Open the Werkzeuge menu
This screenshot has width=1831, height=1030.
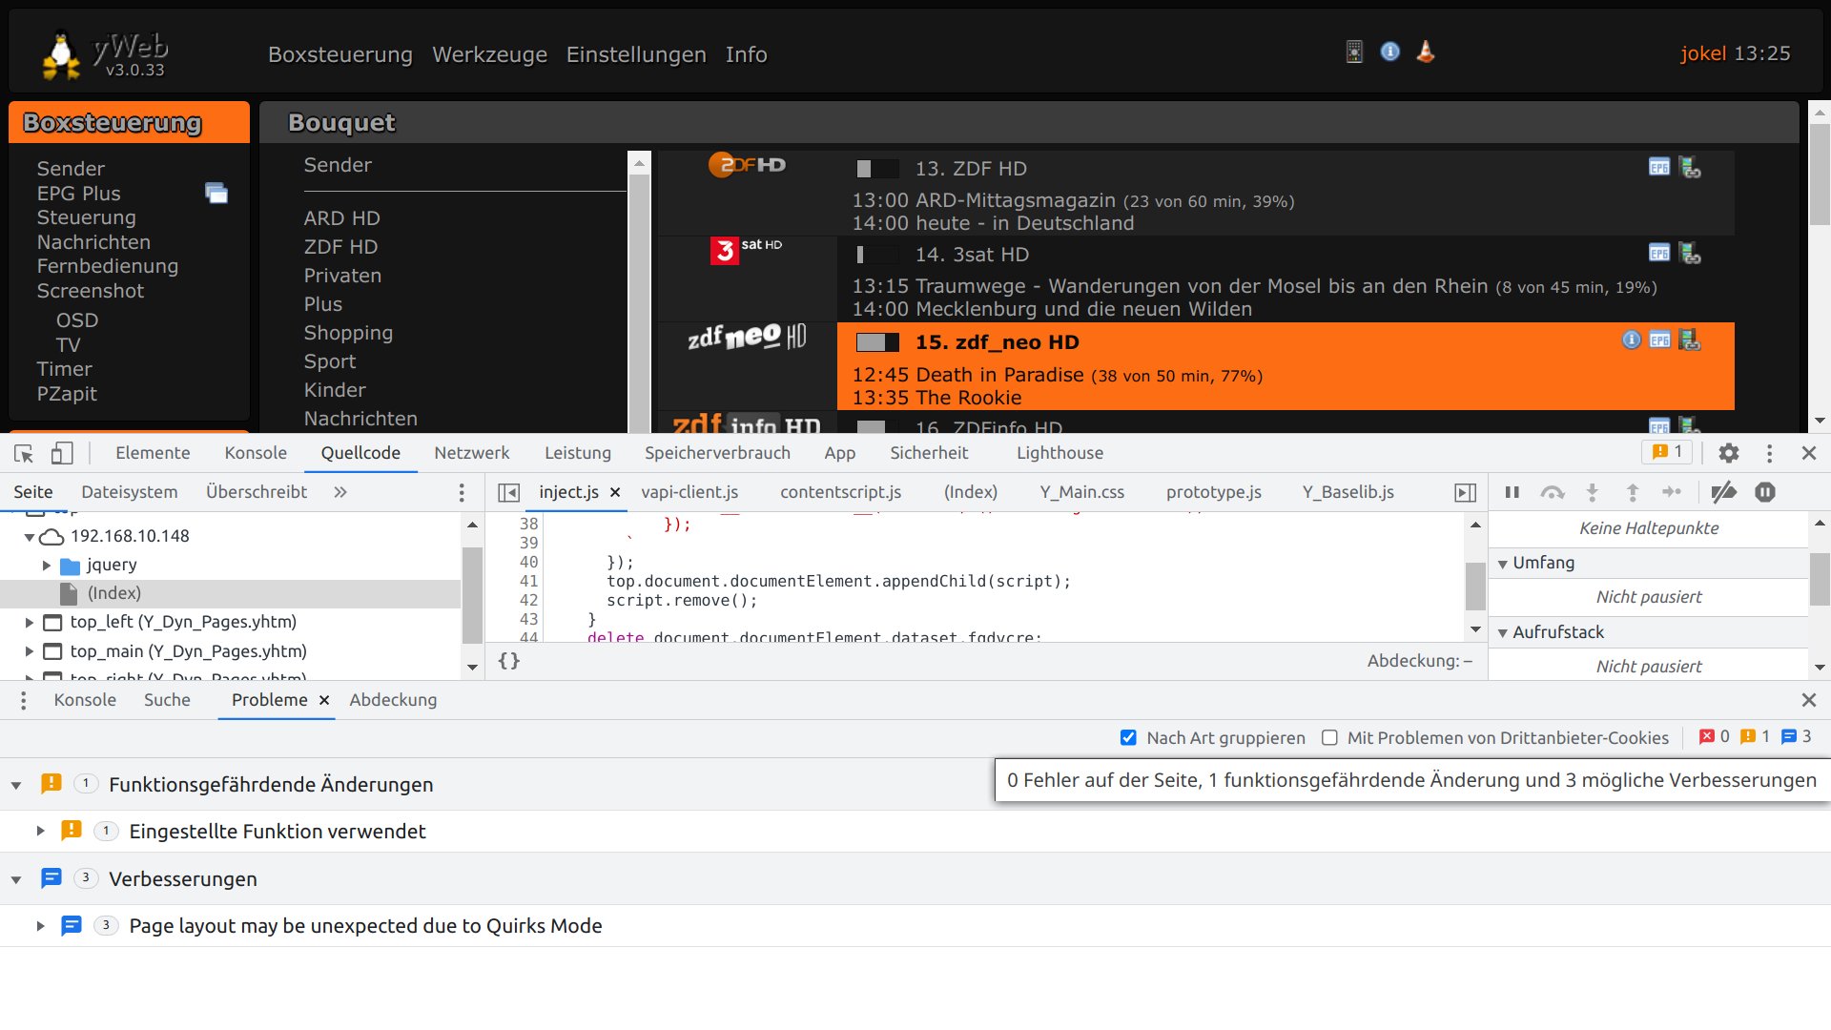(489, 54)
